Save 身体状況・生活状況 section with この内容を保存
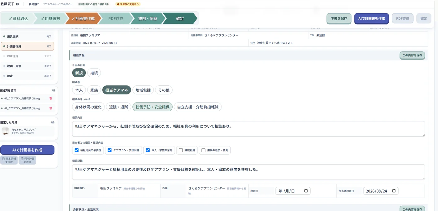 [x=412, y=209]
